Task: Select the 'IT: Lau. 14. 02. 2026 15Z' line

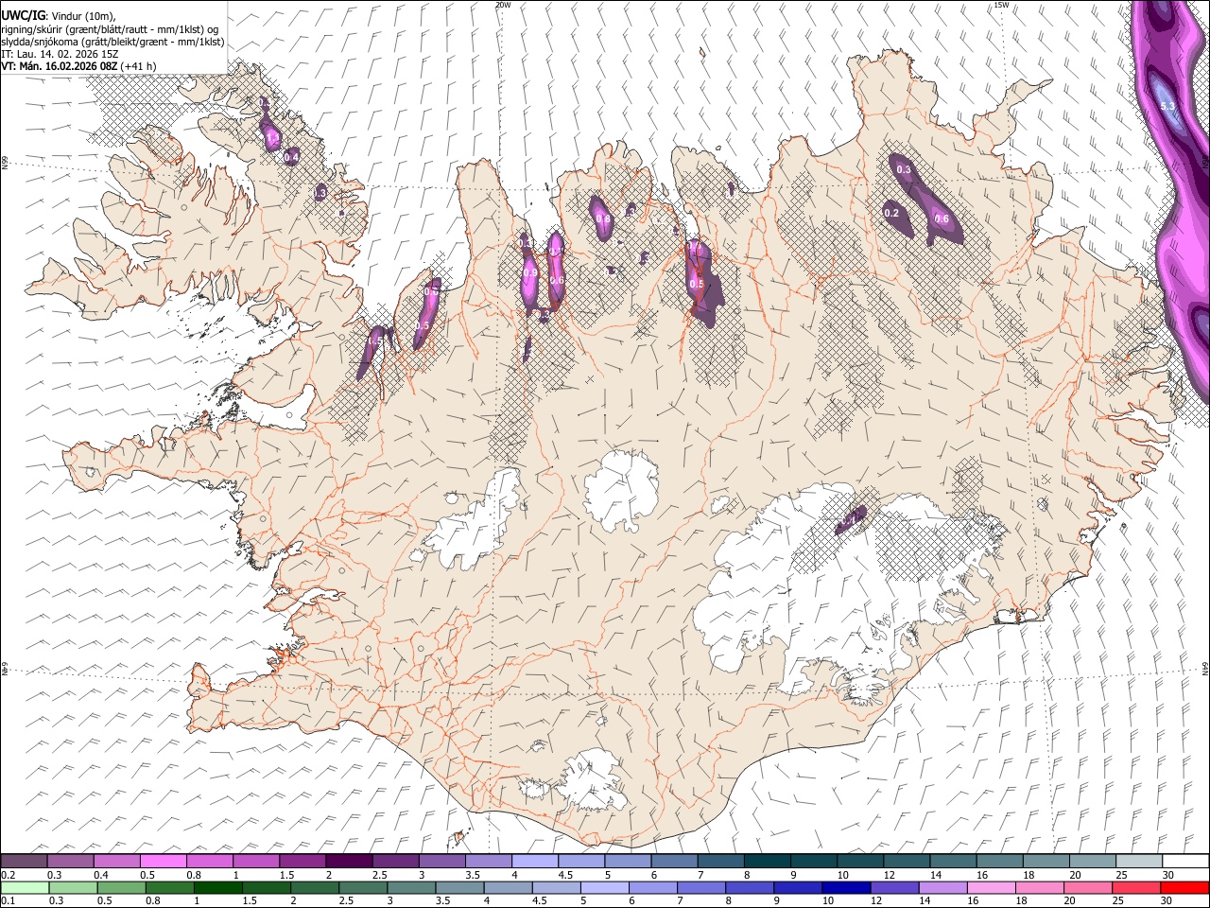Action: point(60,54)
